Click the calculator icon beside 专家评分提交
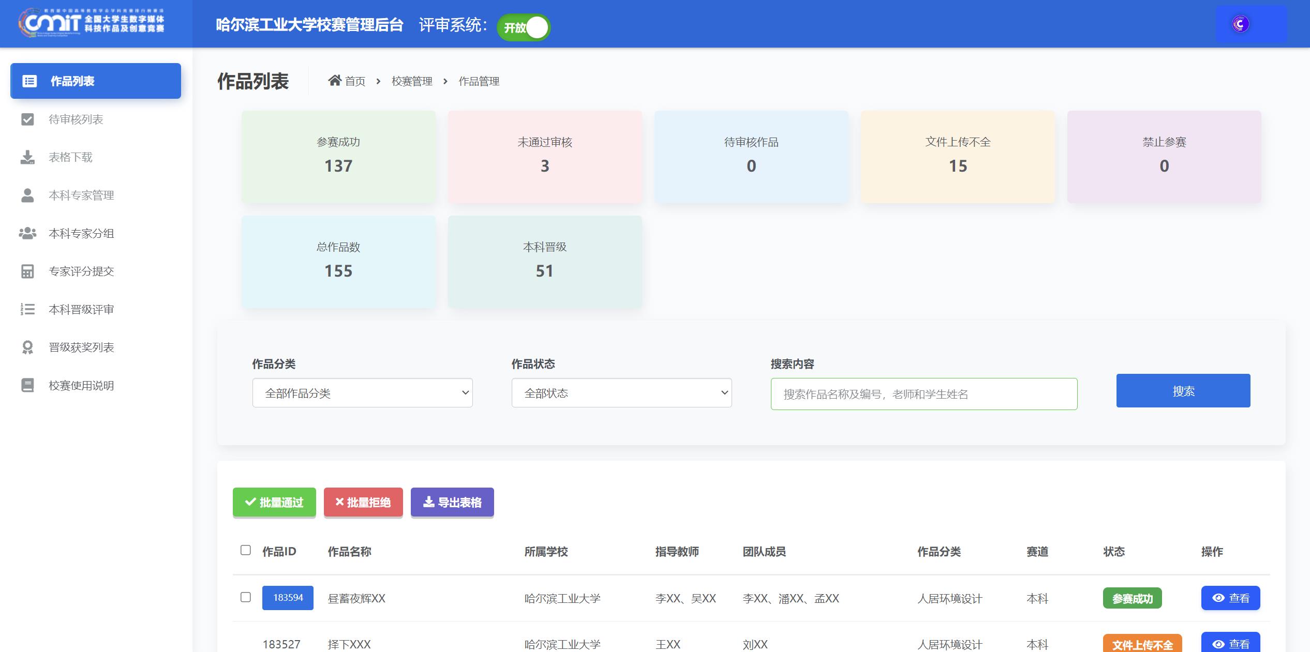Viewport: 1310px width, 652px height. pos(27,271)
